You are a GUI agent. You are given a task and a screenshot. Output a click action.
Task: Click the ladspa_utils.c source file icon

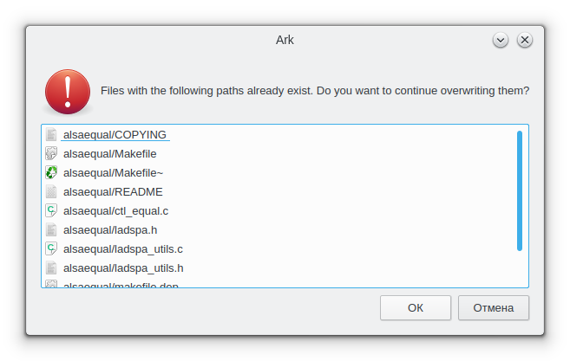click(x=51, y=249)
